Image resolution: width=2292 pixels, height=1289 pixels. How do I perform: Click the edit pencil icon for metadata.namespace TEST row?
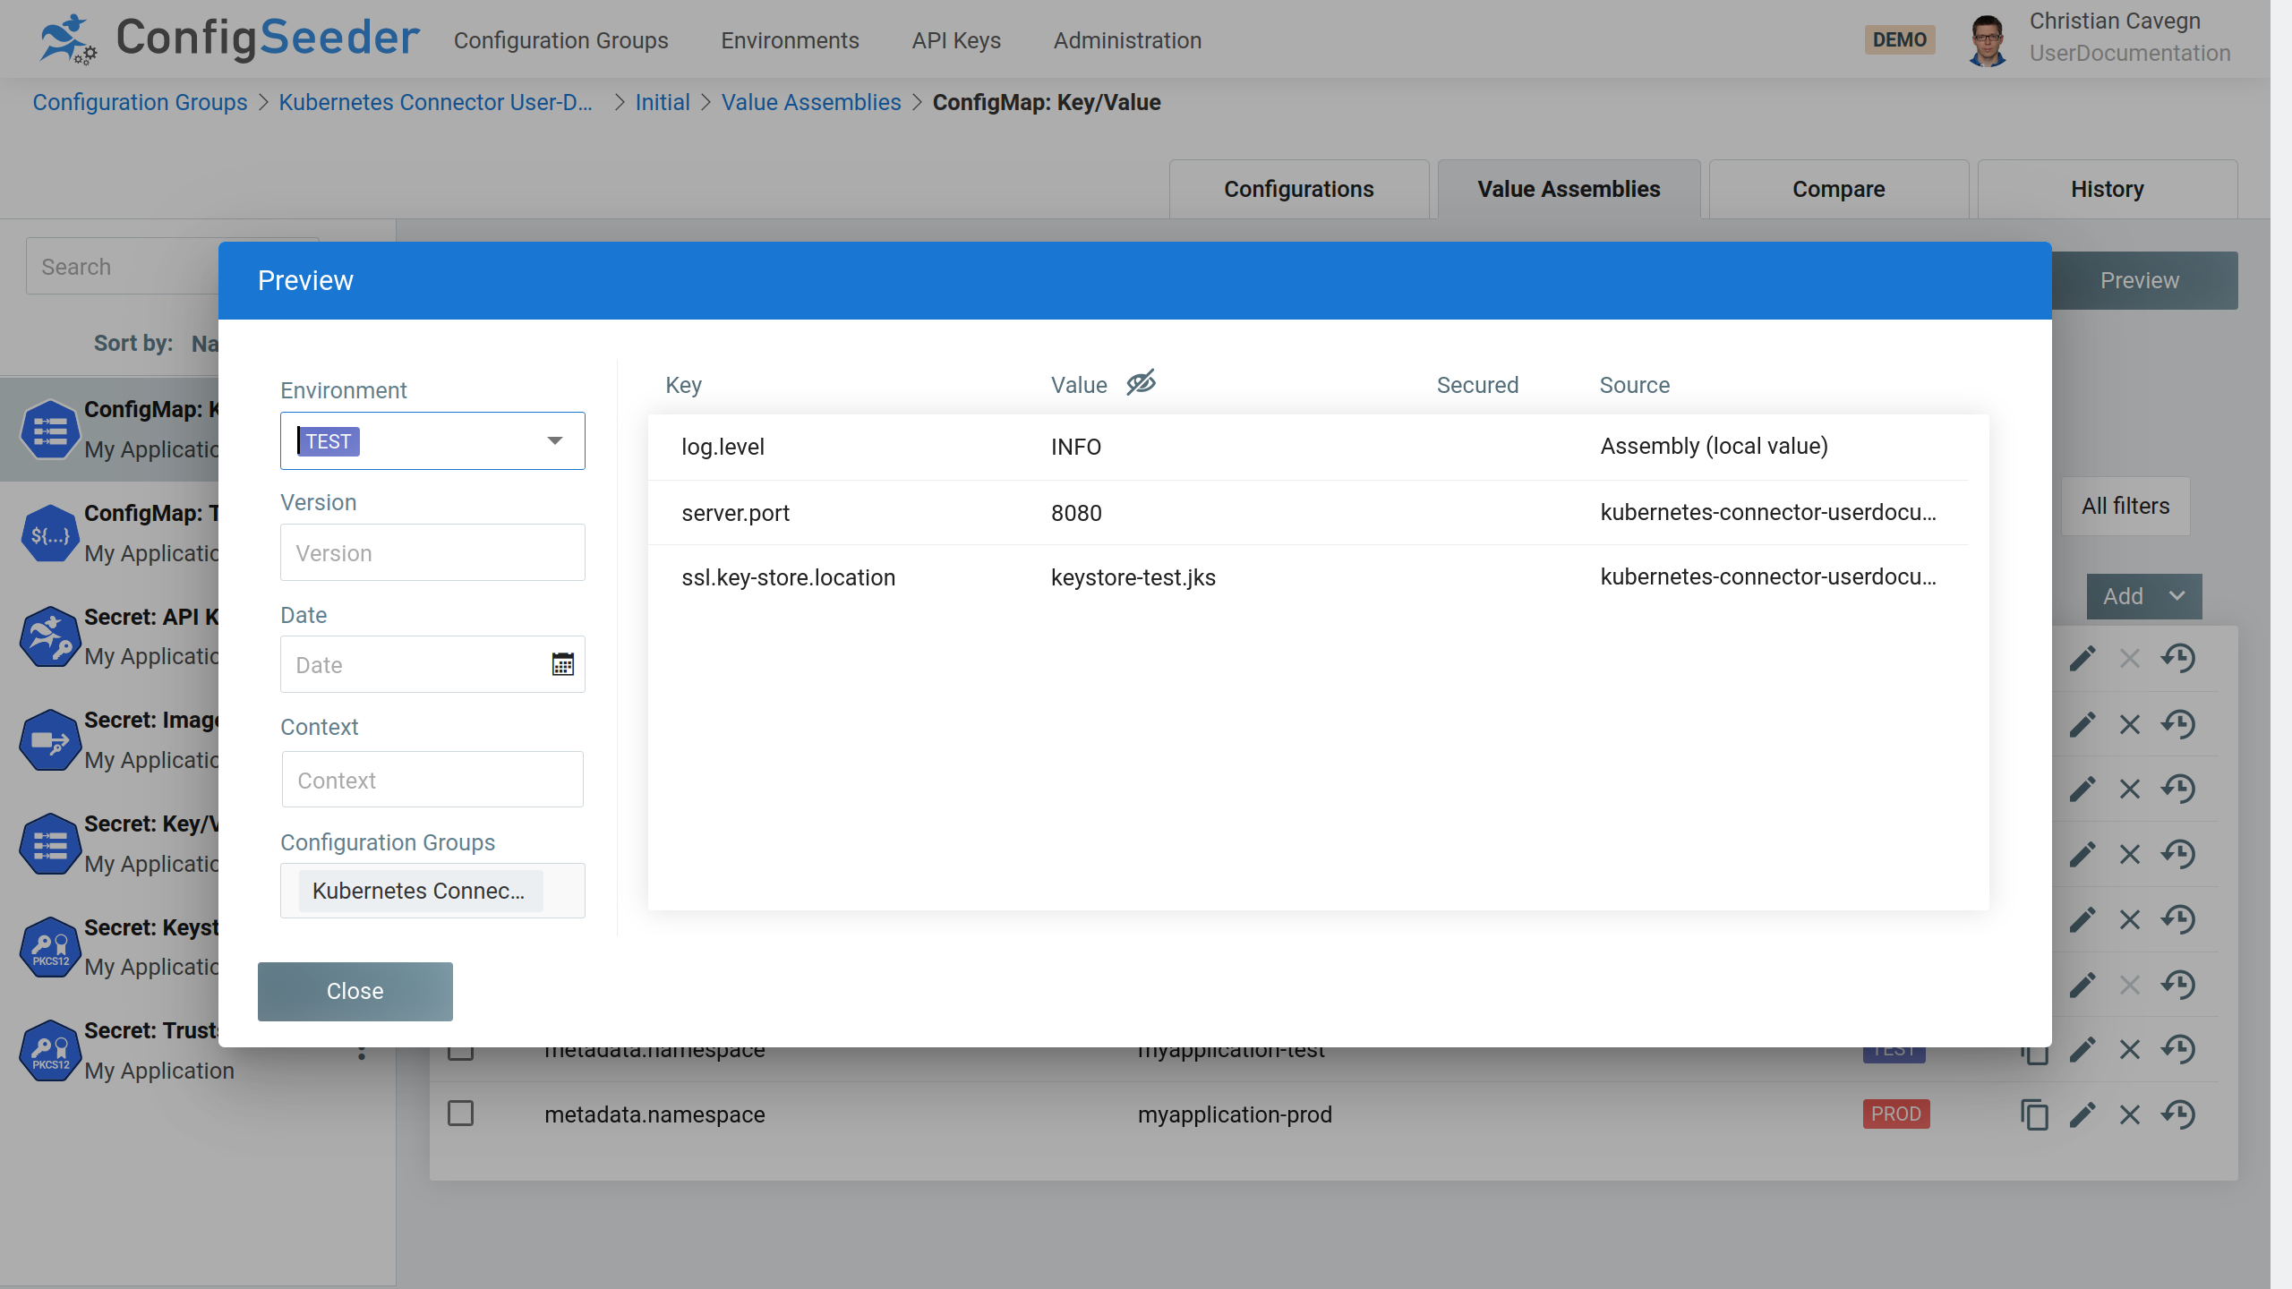pos(2082,1050)
